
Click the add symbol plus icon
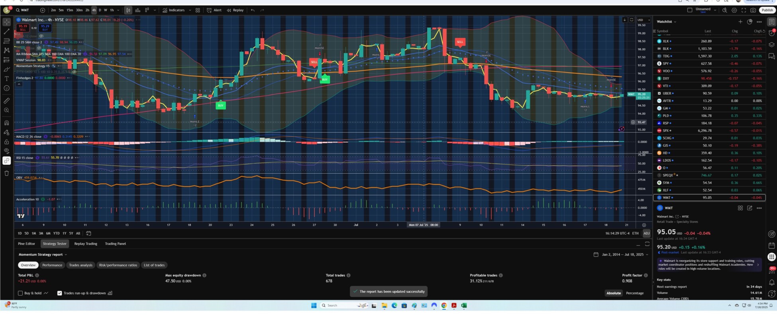pos(43,10)
